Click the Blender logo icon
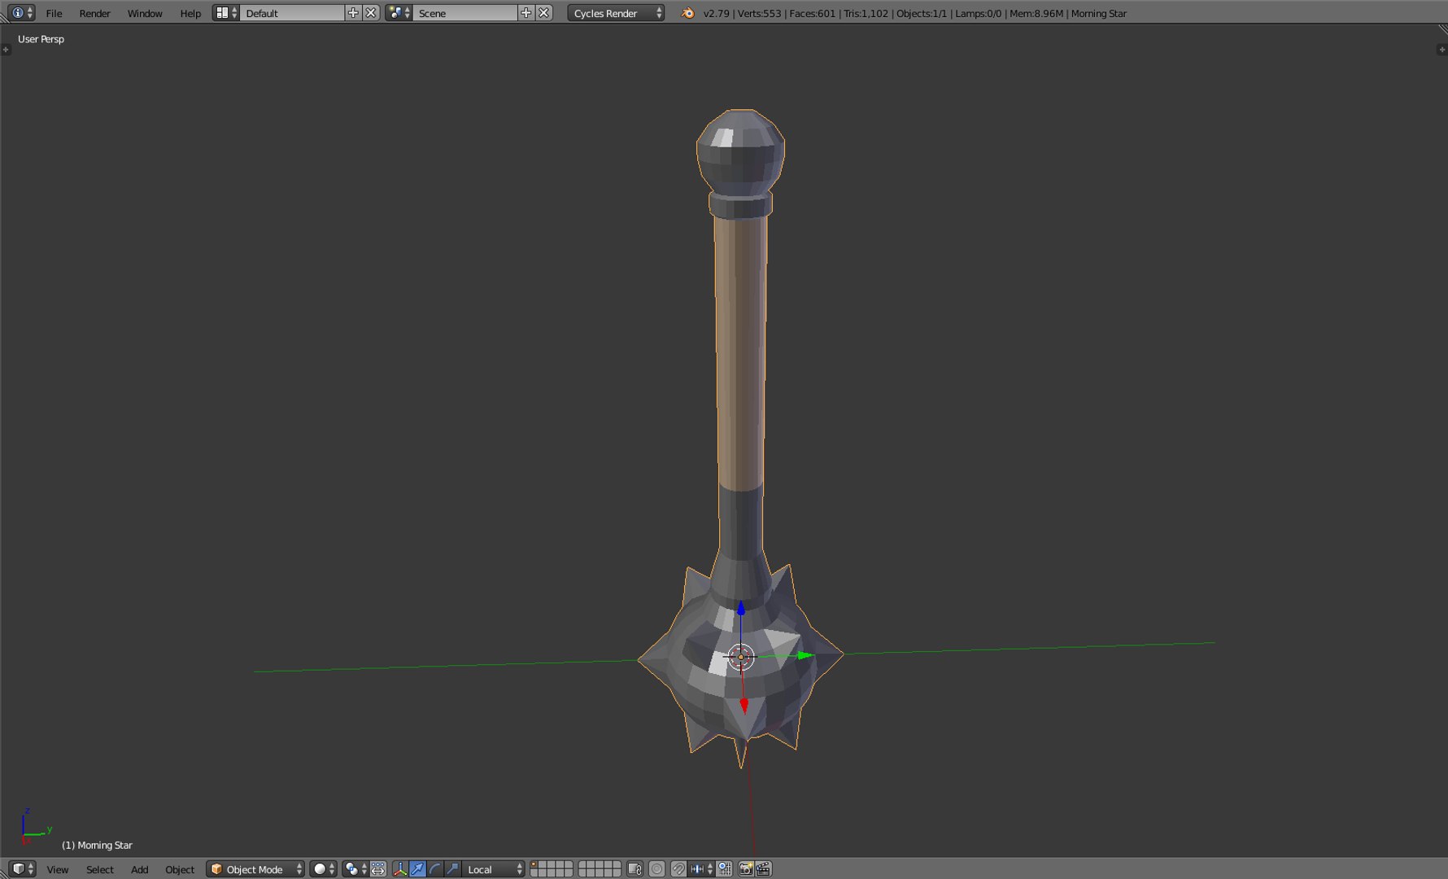 (687, 13)
